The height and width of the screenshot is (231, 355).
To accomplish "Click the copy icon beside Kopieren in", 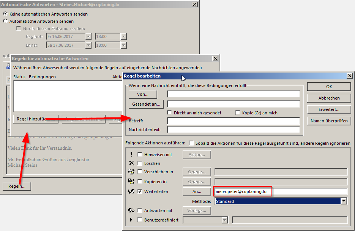I will [131, 182].
